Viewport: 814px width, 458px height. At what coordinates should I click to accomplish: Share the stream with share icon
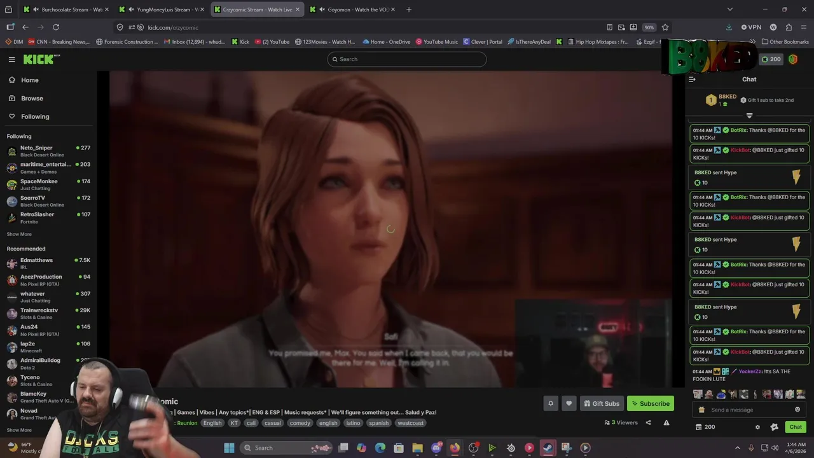[x=648, y=422]
